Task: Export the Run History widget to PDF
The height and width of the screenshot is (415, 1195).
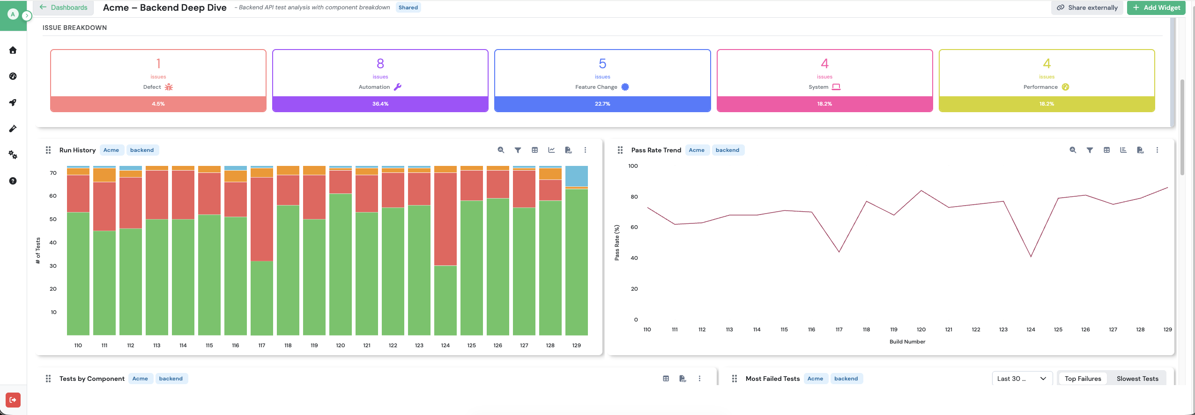Action: (x=568, y=150)
